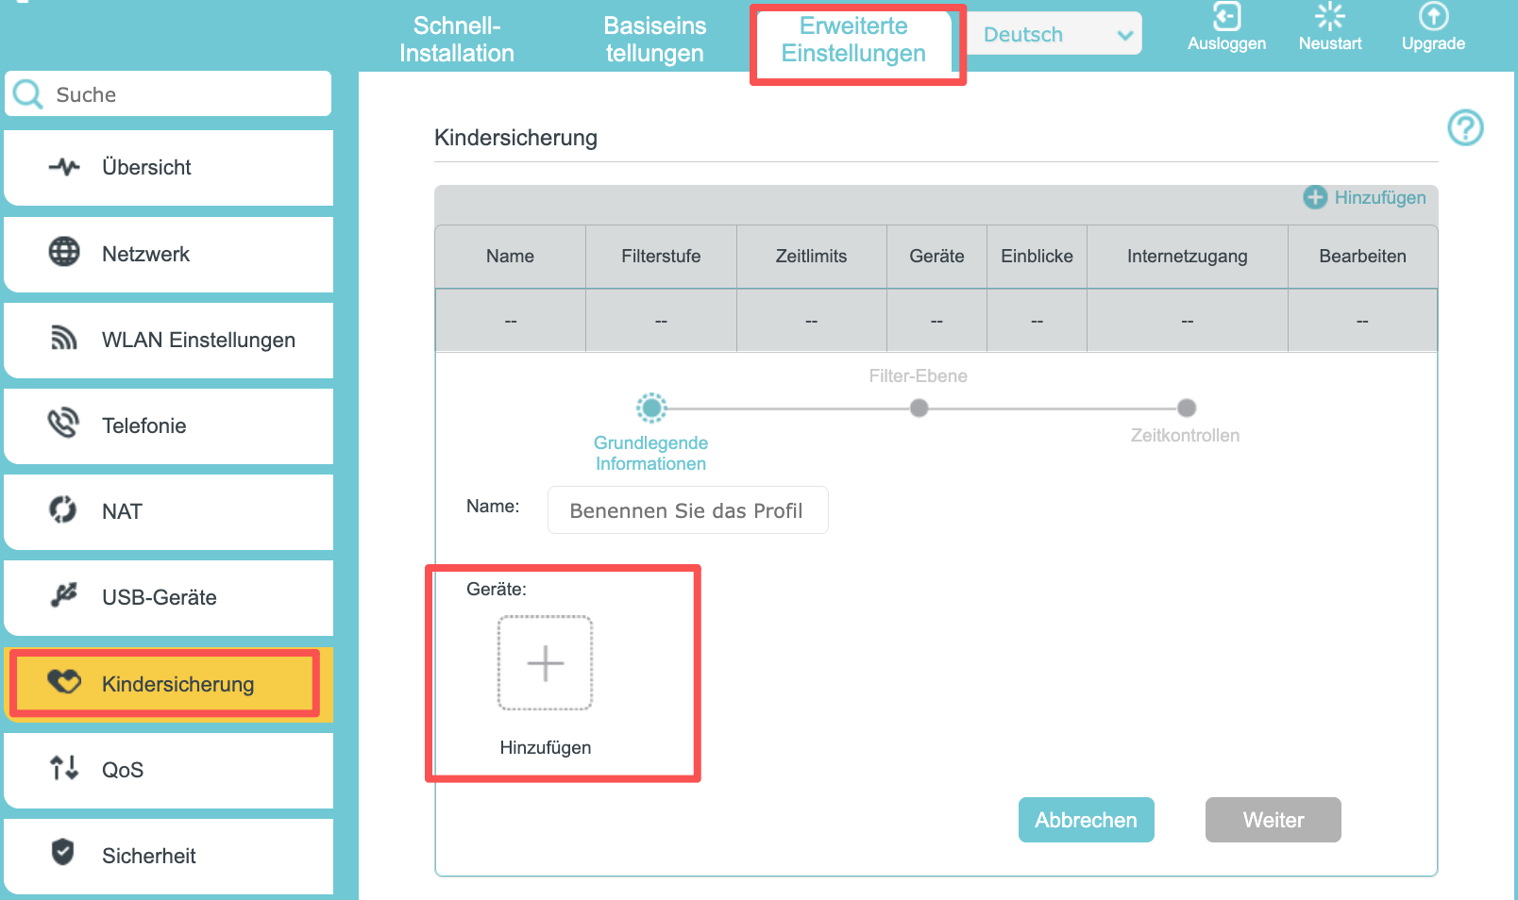Click the Suche search field
This screenshot has width=1518, height=900.
click(x=169, y=94)
